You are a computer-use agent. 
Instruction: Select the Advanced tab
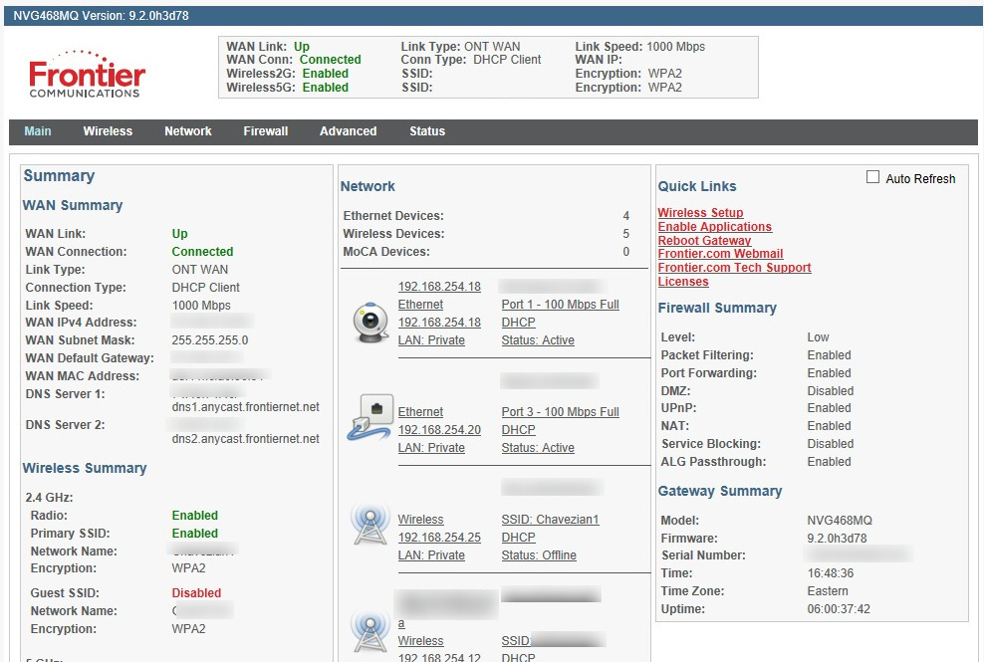tap(349, 131)
